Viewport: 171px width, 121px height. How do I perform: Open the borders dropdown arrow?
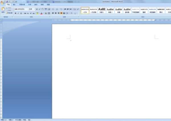tap(77, 13)
